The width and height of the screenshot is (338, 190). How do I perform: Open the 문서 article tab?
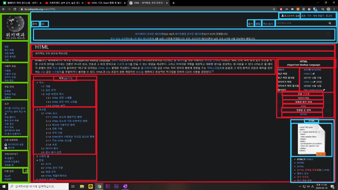(34, 24)
